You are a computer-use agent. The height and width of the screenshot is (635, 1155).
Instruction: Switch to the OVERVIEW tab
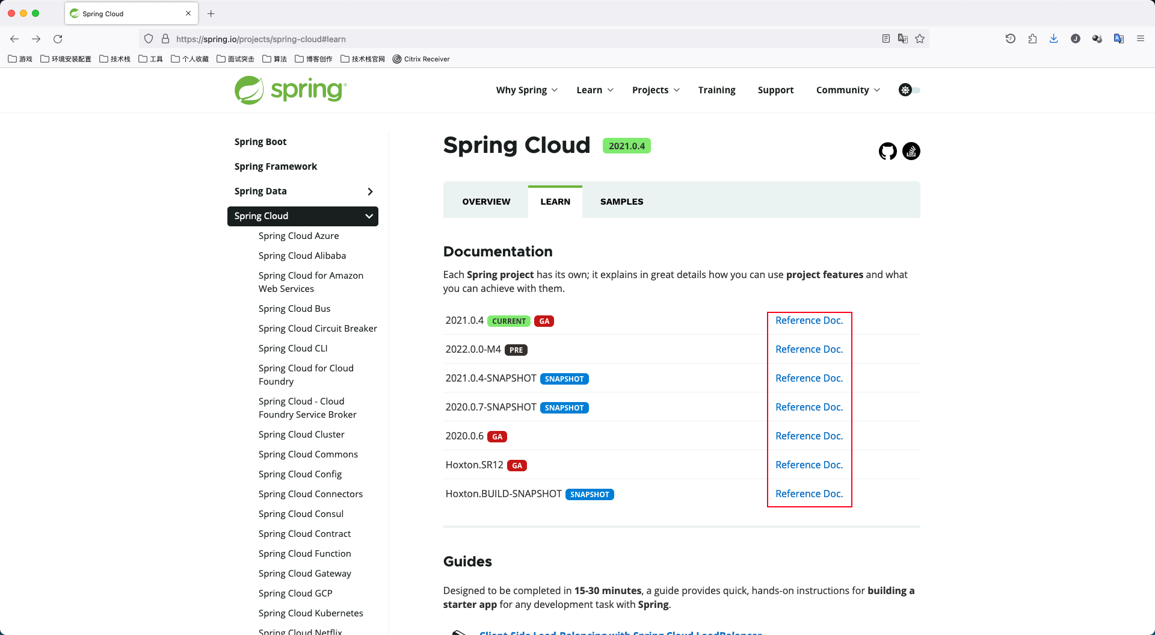[x=486, y=202]
